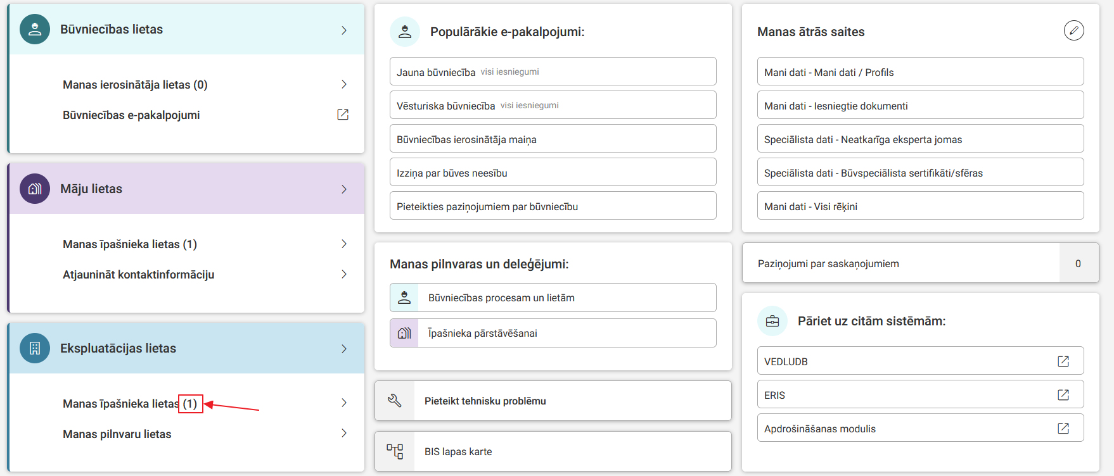The width and height of the screenshot is (1114, 476).
Task: Click the Māju lietas purple house icon
Action: pyautogui.click(x=35, y=189)
